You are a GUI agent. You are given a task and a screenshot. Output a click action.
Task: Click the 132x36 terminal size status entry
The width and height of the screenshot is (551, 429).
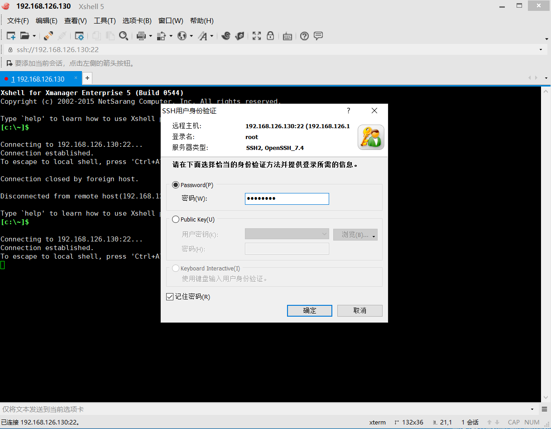[409, 422]
